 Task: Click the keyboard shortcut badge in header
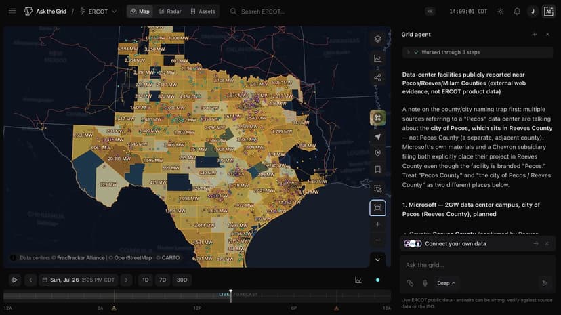tap(430, 12)
